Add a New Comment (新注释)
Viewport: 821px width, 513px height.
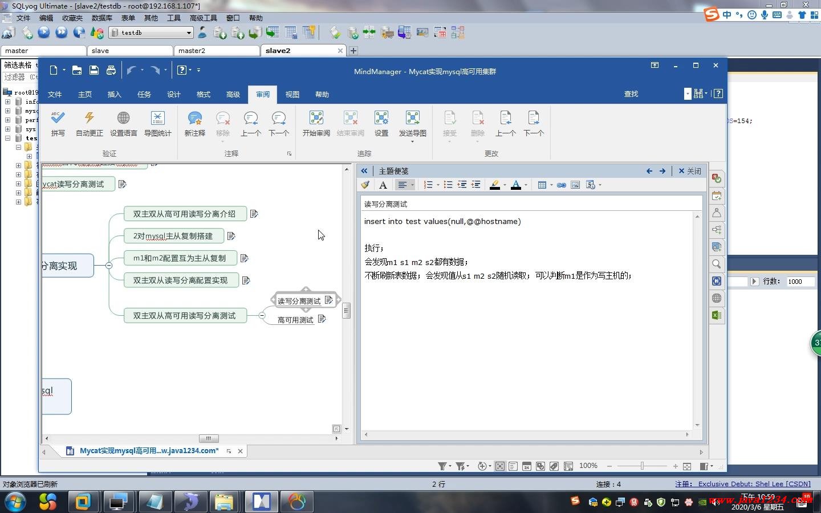tap(194, 118)
